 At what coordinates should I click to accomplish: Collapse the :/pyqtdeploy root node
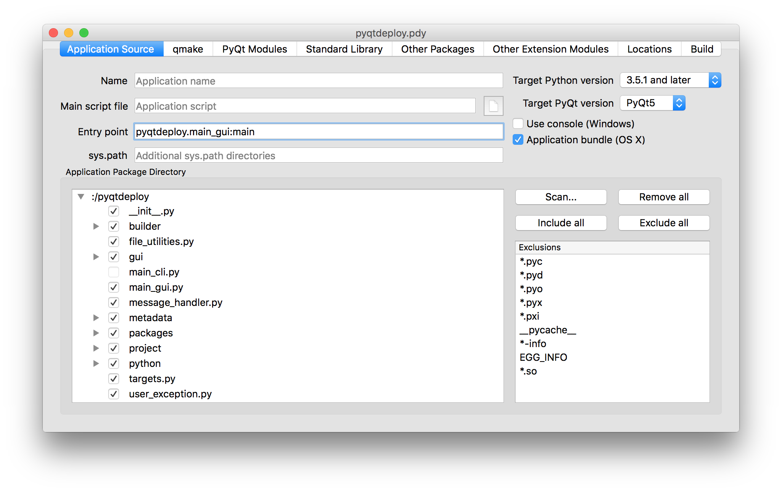(81, 197)
